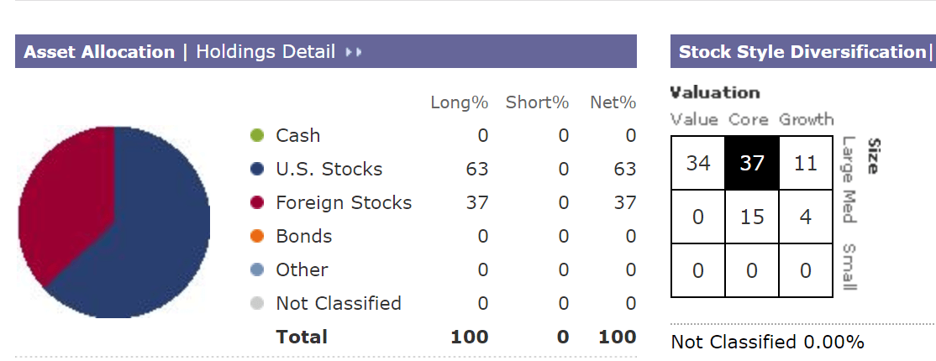Click the green Cash legend dot

pos(256,136)
